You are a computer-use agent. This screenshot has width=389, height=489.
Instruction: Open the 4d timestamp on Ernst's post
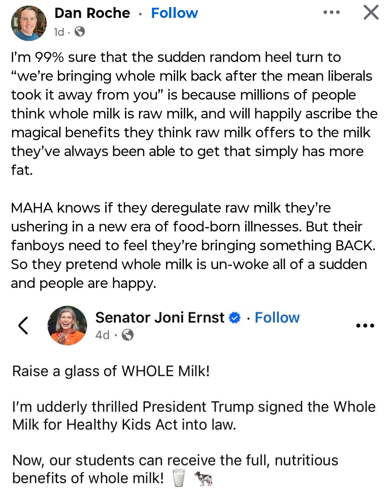click(x=102, y=335)
